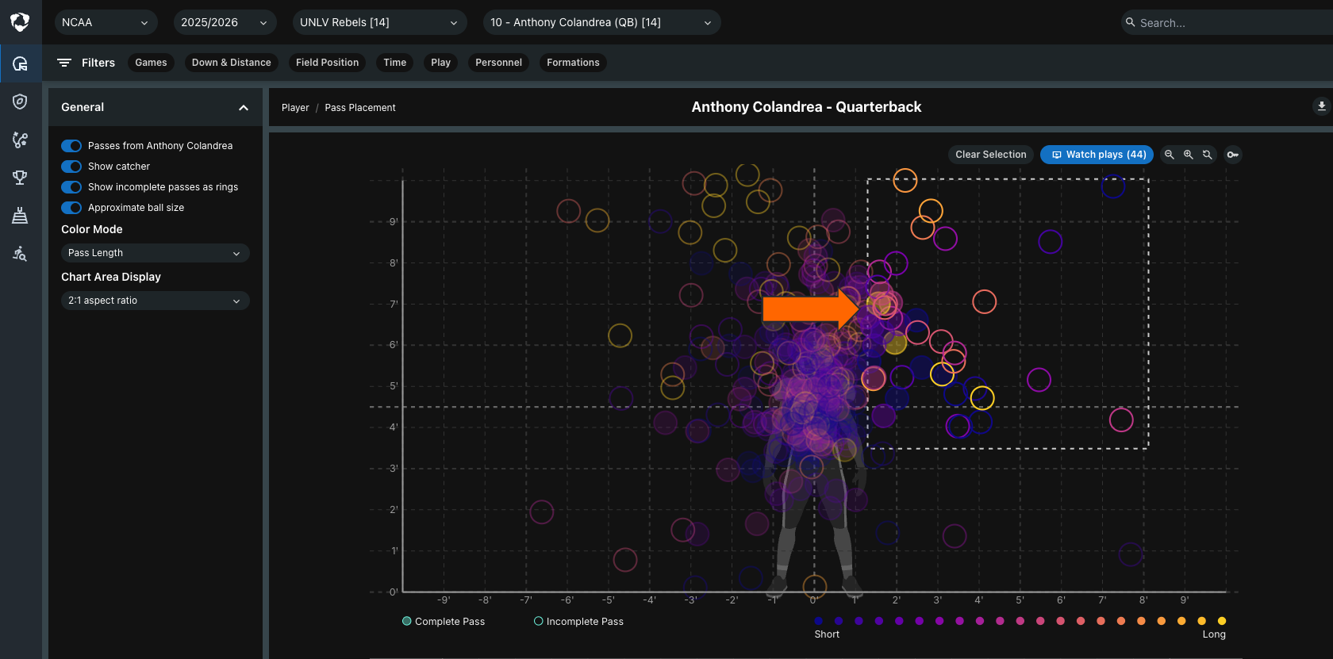Reset the chart zoom

click(x=1207, y=155)
